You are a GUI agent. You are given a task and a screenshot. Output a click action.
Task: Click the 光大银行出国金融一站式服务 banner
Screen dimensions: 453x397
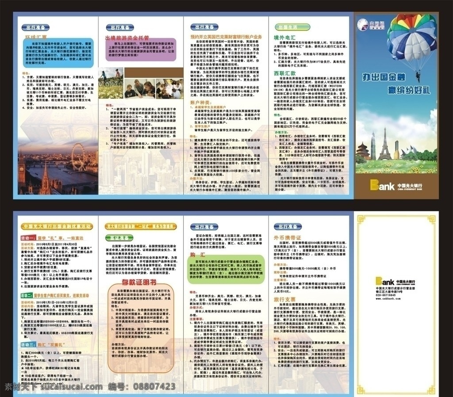(x=141, y=226)
